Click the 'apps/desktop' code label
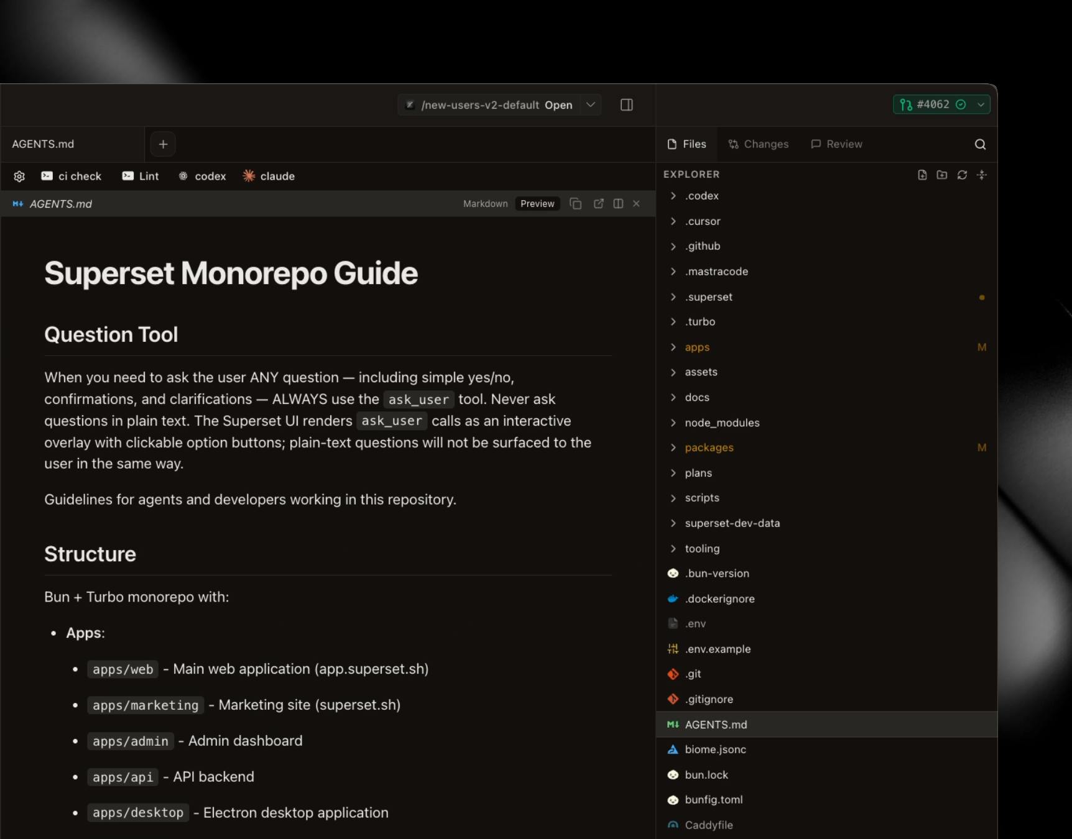1072x839 pixels. click(138, 813)
